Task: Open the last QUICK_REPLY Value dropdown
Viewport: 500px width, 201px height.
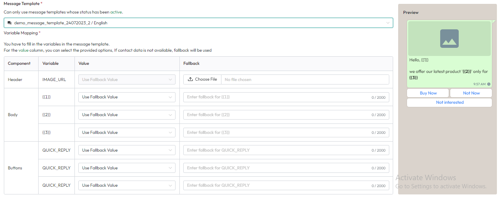Action: click(127, 186)
